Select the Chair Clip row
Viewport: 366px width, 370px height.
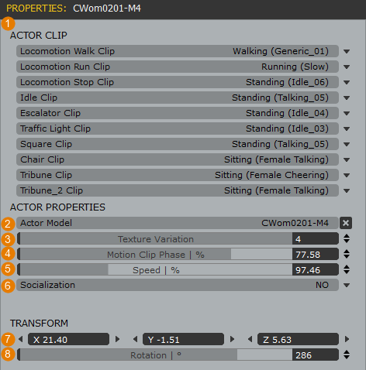click(178, 159)
